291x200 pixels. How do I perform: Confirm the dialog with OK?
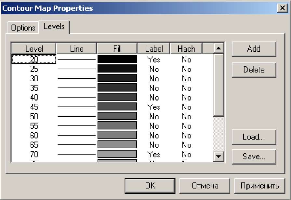click(150, 186)
